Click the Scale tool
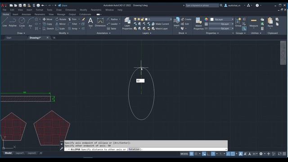 tap(60, 29)
